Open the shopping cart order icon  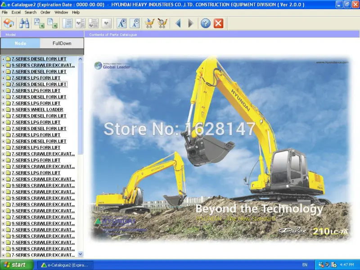(149, 23)
